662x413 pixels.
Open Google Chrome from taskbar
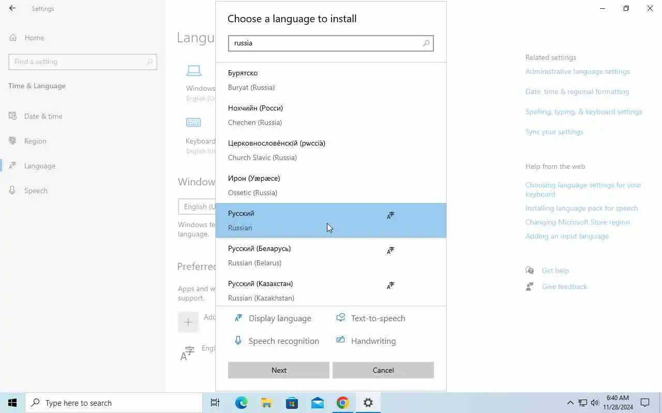pos(342,403)
